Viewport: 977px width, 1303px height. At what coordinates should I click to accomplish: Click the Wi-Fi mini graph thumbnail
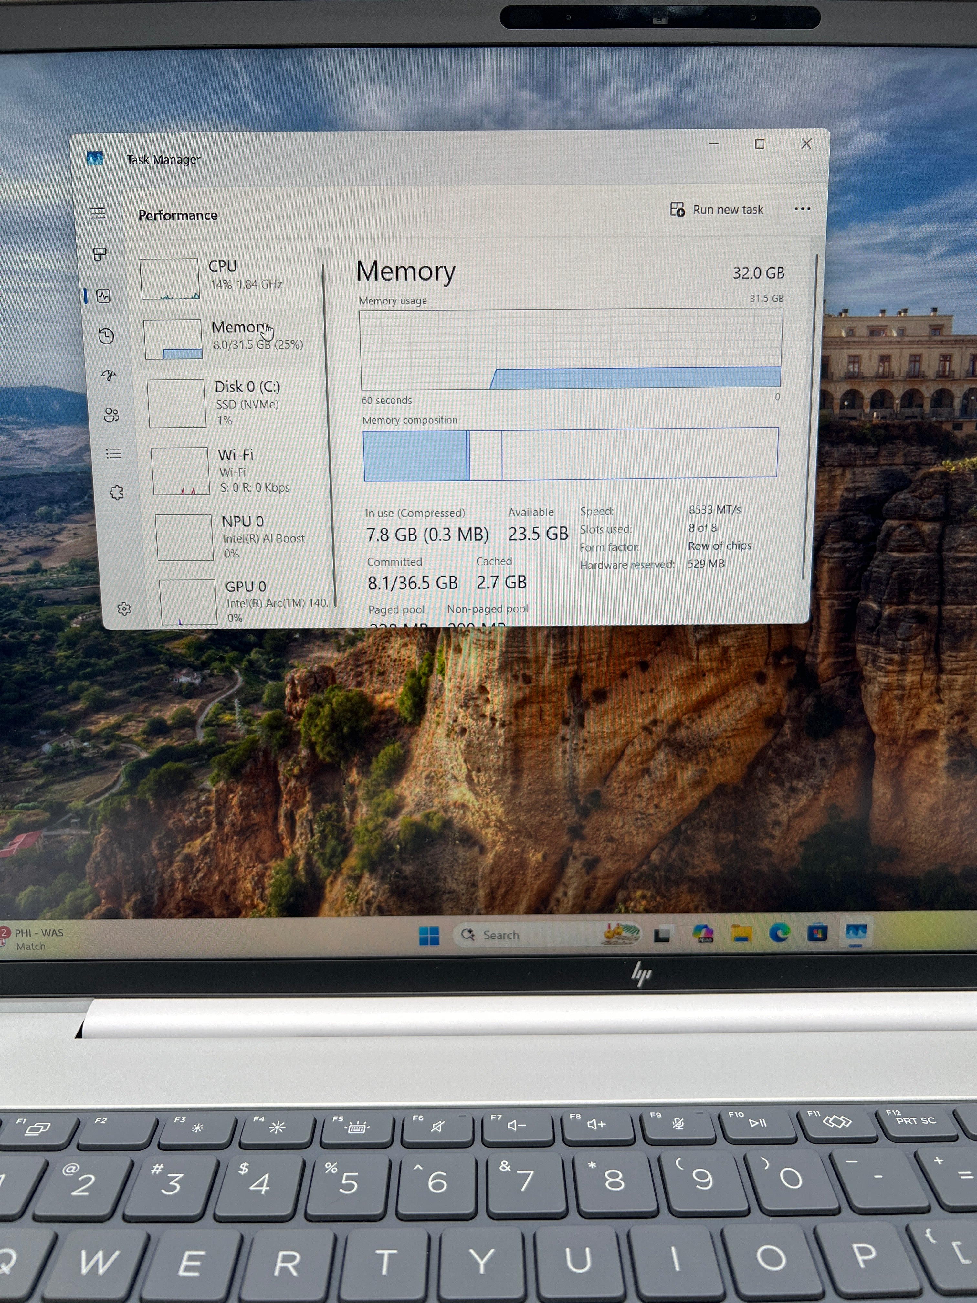pyautogui.click(x=181, y=471)
